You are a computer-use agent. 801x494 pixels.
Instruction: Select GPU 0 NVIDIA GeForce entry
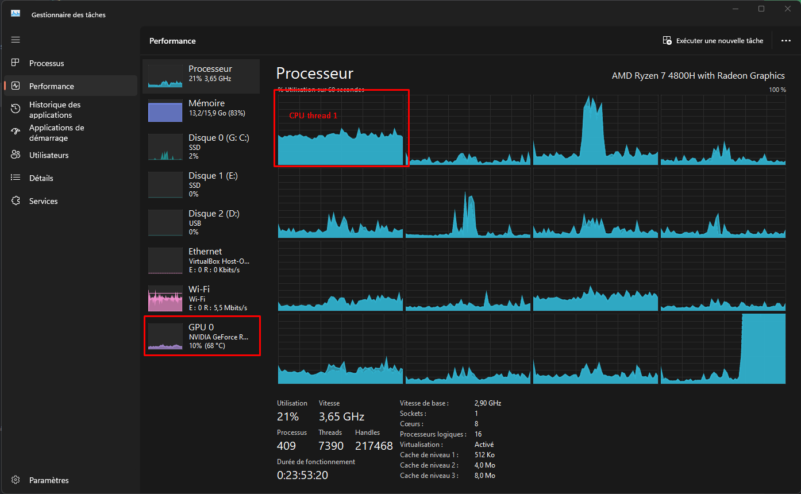[201, 337]
